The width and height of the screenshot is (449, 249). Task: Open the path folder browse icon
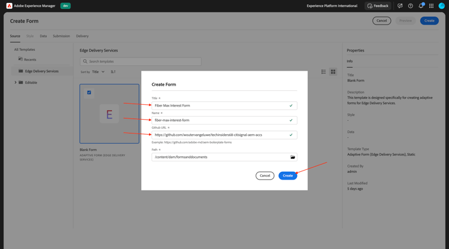293,157
